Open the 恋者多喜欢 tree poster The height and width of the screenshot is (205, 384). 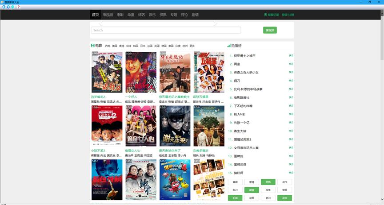(209, 126)
